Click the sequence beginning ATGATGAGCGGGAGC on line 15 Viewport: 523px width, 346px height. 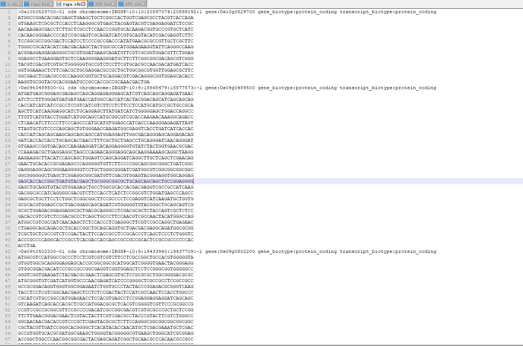pyautogui.click(x=106, y=94)
